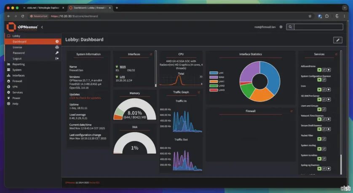353x193 pixels.
Task: Click the play icon for Packet Filter
Action: (x=319, y=139)
